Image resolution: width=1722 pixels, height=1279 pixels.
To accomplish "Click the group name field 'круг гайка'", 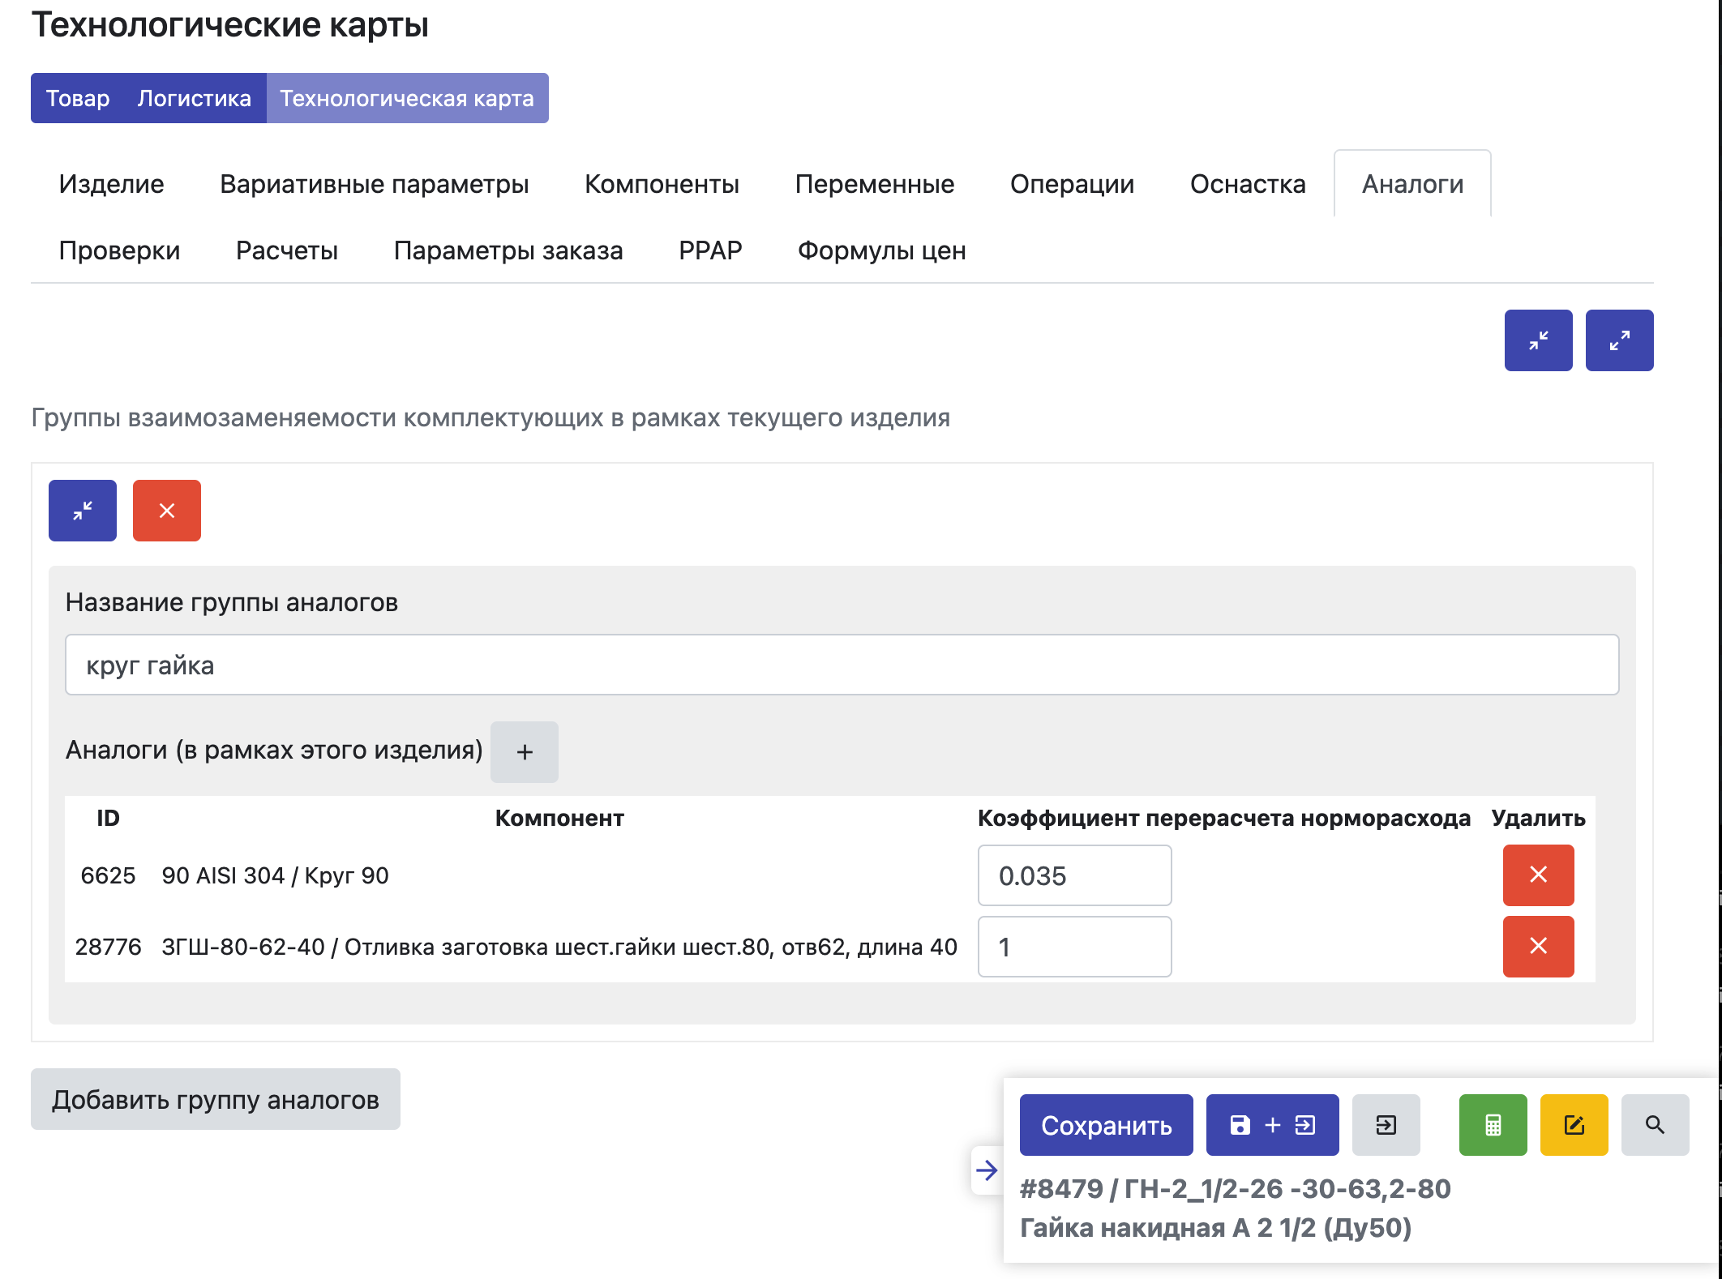I will (842, 665).
